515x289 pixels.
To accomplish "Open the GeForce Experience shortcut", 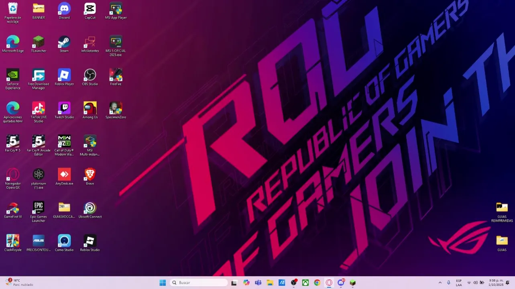I will pyautogui.click(x=13, y=79).
